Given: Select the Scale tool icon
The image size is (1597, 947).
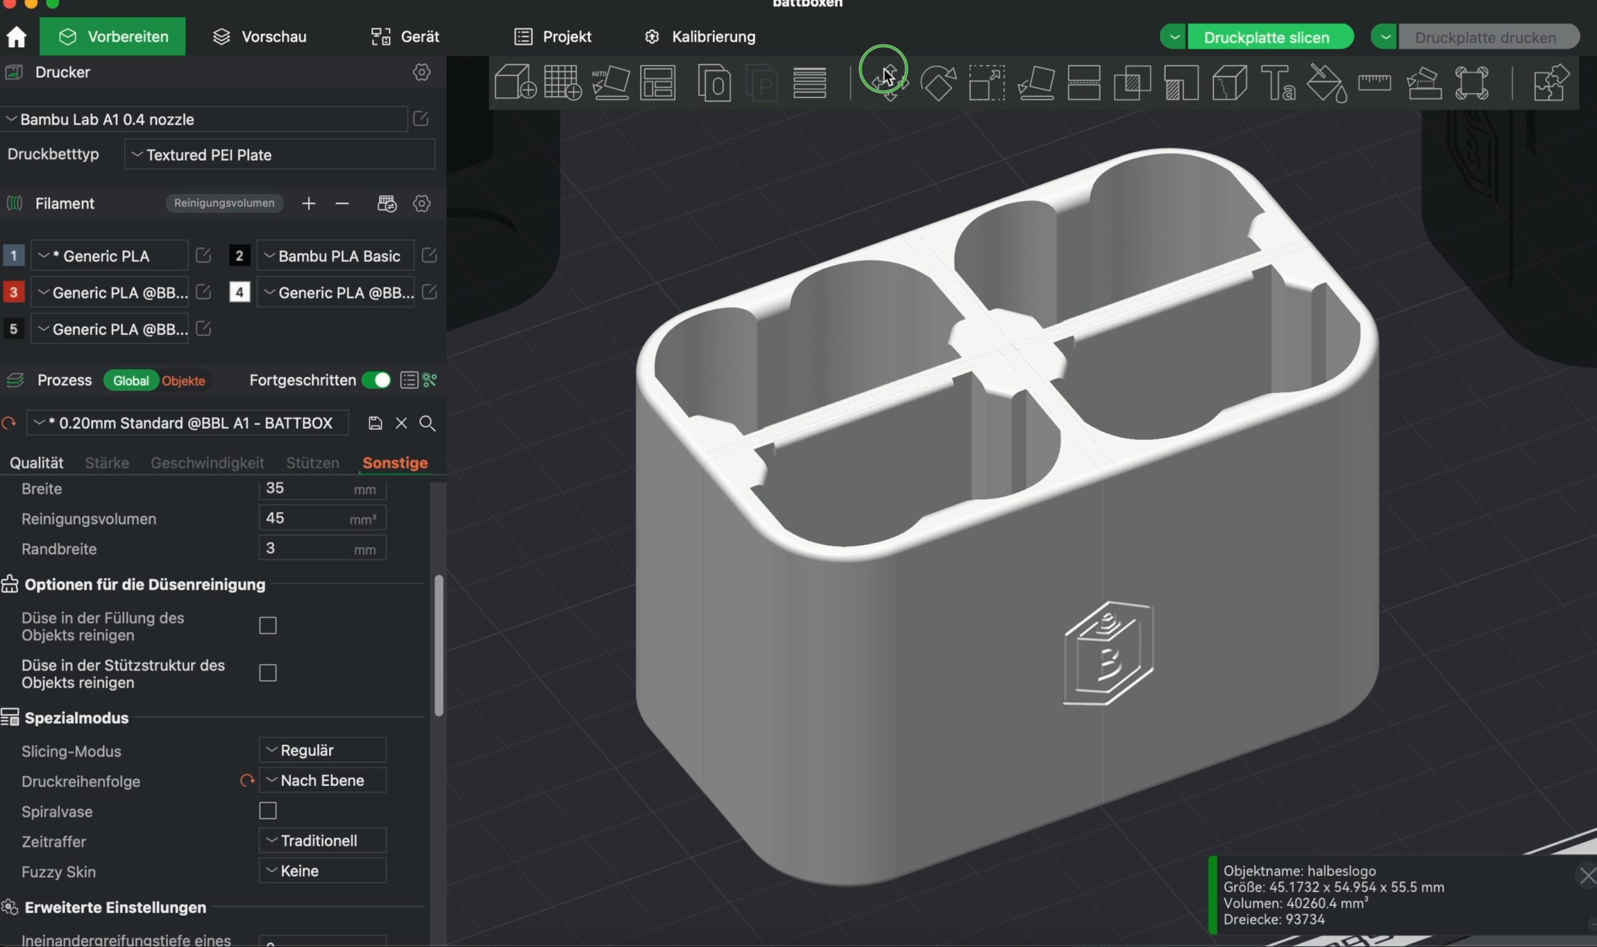Looking at the screenshot, I should point(987,82).
